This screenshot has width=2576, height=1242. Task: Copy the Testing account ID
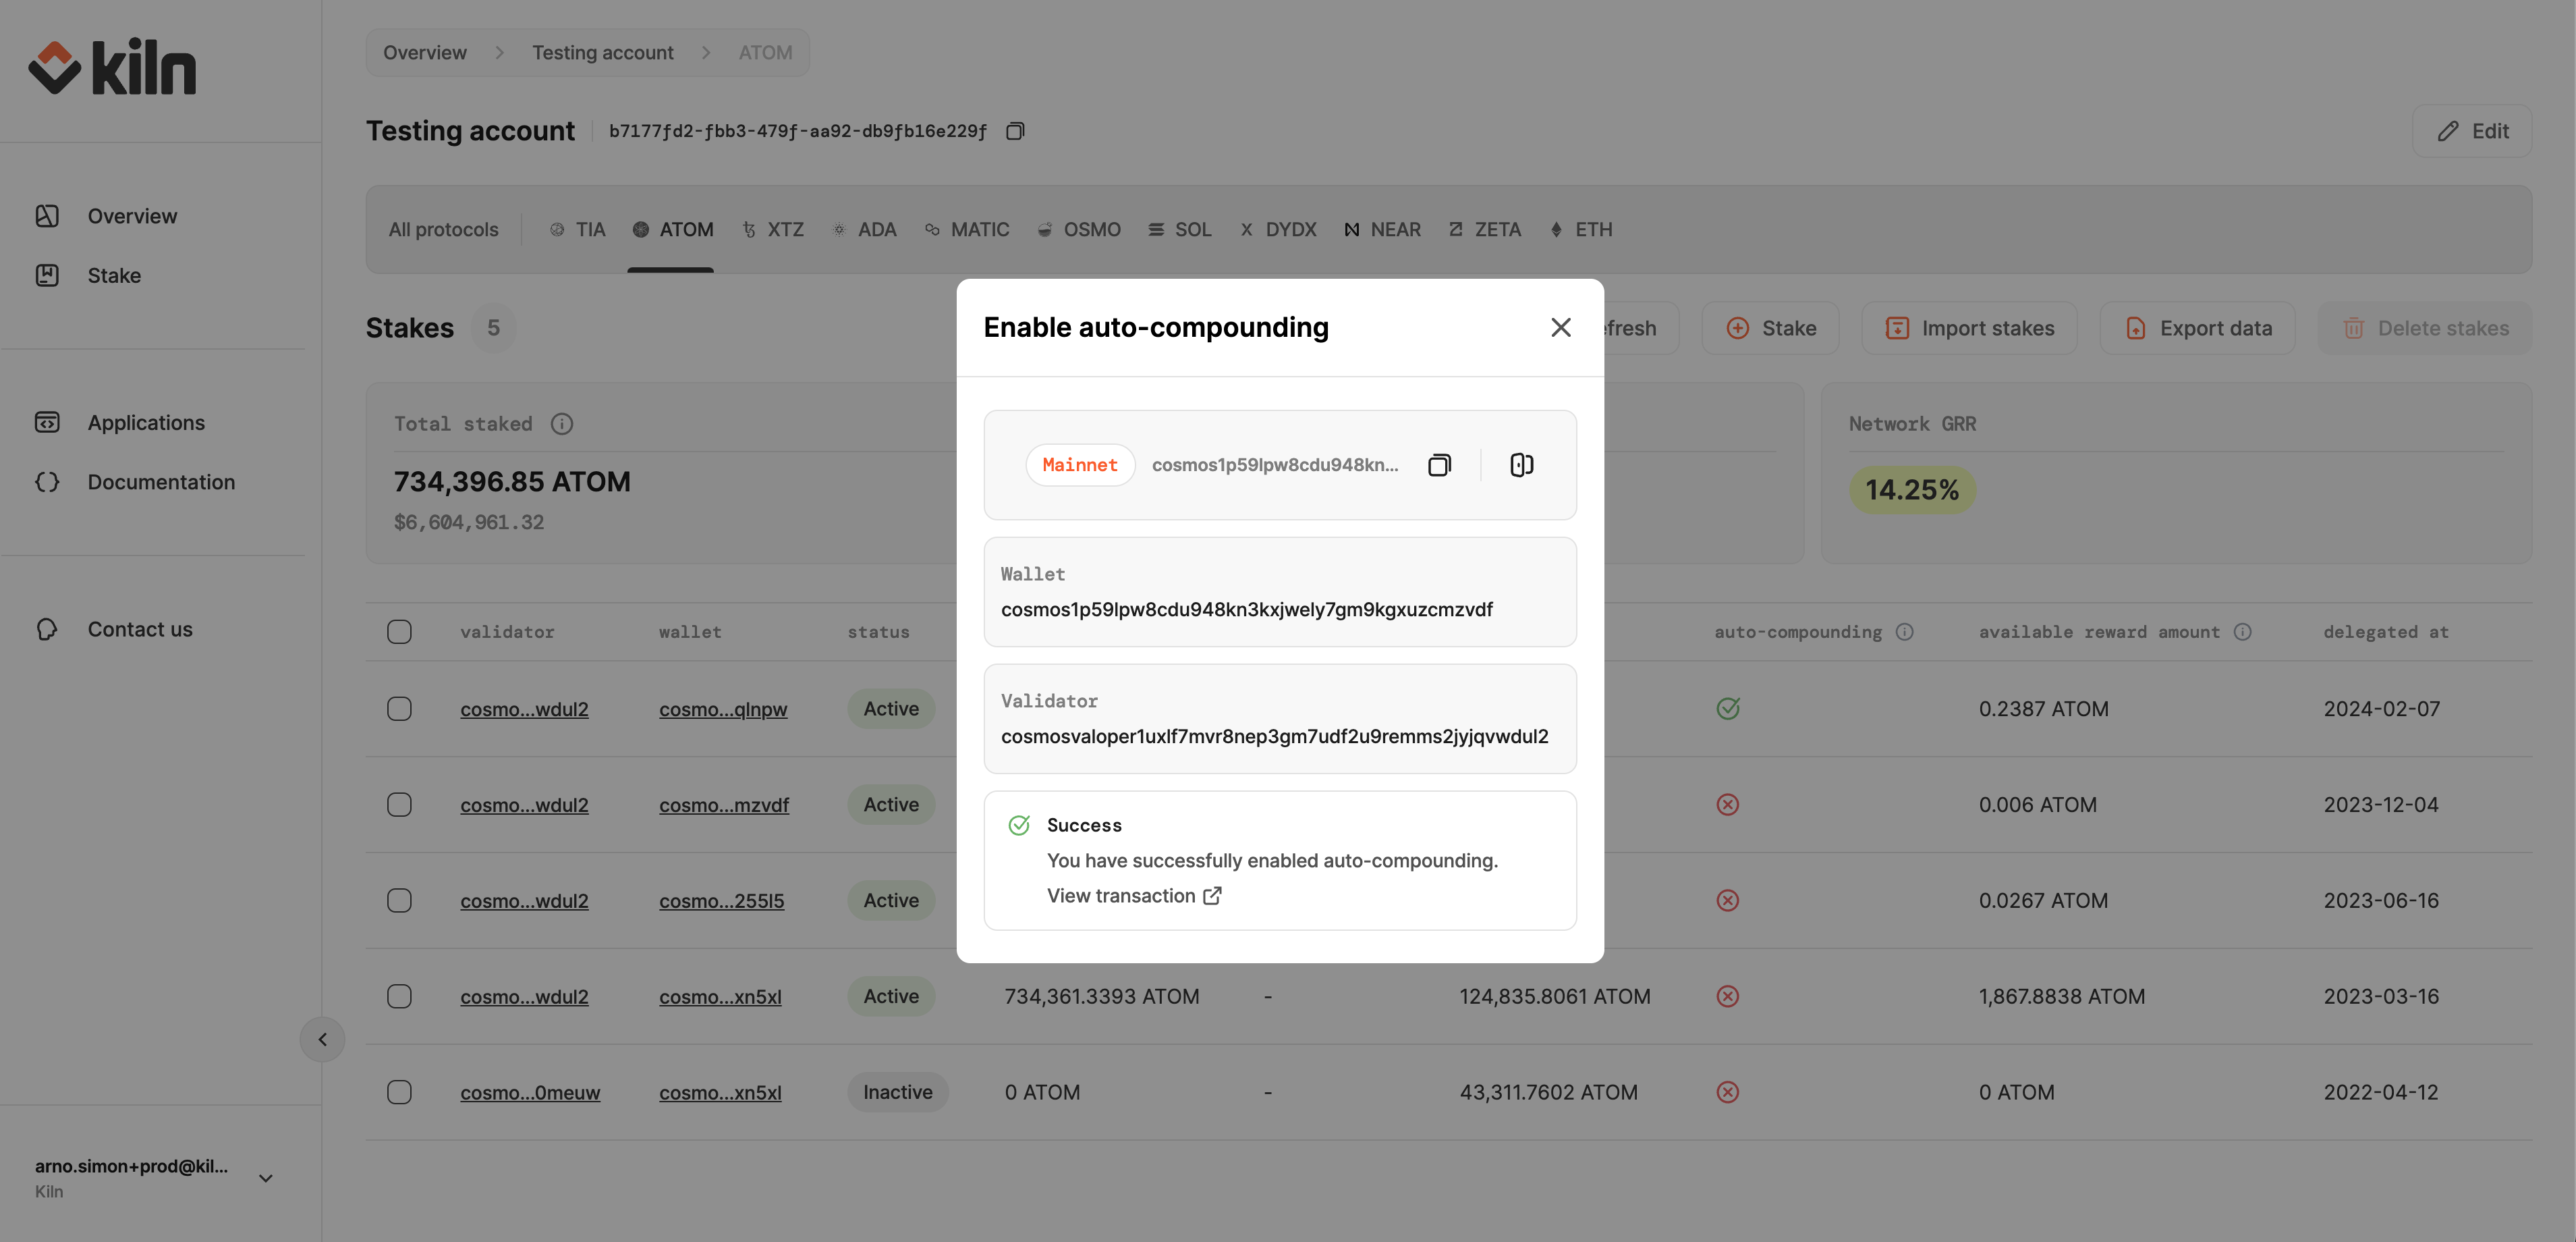pyautogui.click(x=1015, y=131)
